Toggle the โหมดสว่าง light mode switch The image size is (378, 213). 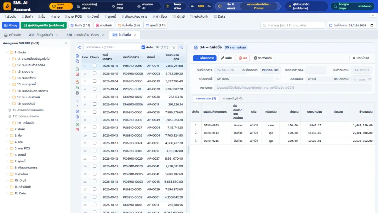175,6
